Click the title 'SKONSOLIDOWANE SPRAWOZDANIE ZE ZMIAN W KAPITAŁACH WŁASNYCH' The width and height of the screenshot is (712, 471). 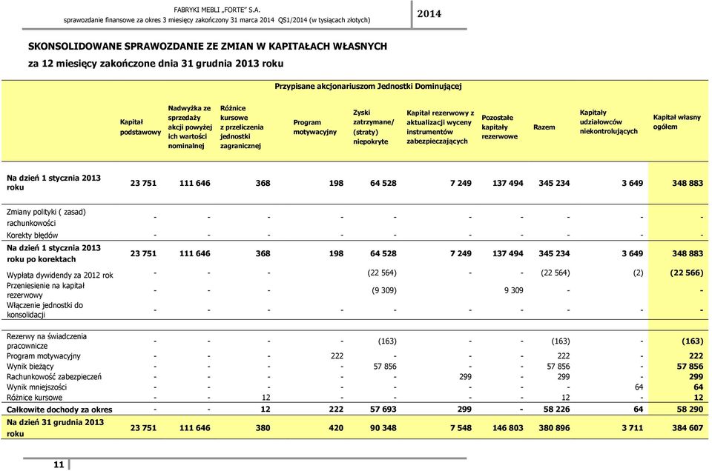(x=208, y=46)
